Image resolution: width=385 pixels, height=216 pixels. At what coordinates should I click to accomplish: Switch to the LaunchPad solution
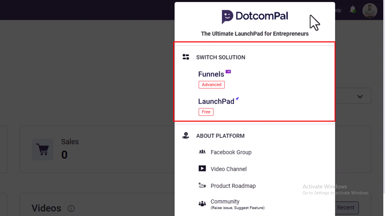[x=216, y=101]
